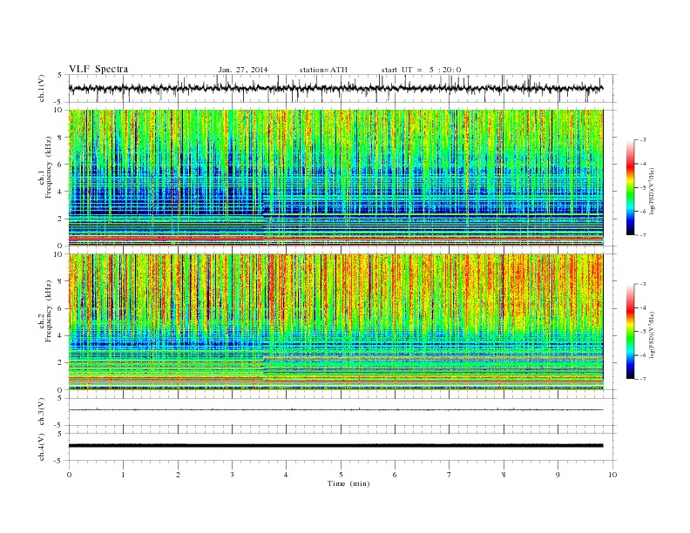Click the time axis tick label "10"
The image size is (690, 533).
point(612,475)
